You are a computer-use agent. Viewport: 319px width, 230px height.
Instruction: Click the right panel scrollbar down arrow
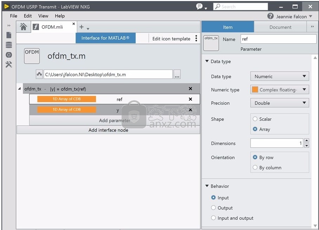click(x=315, y=226)
